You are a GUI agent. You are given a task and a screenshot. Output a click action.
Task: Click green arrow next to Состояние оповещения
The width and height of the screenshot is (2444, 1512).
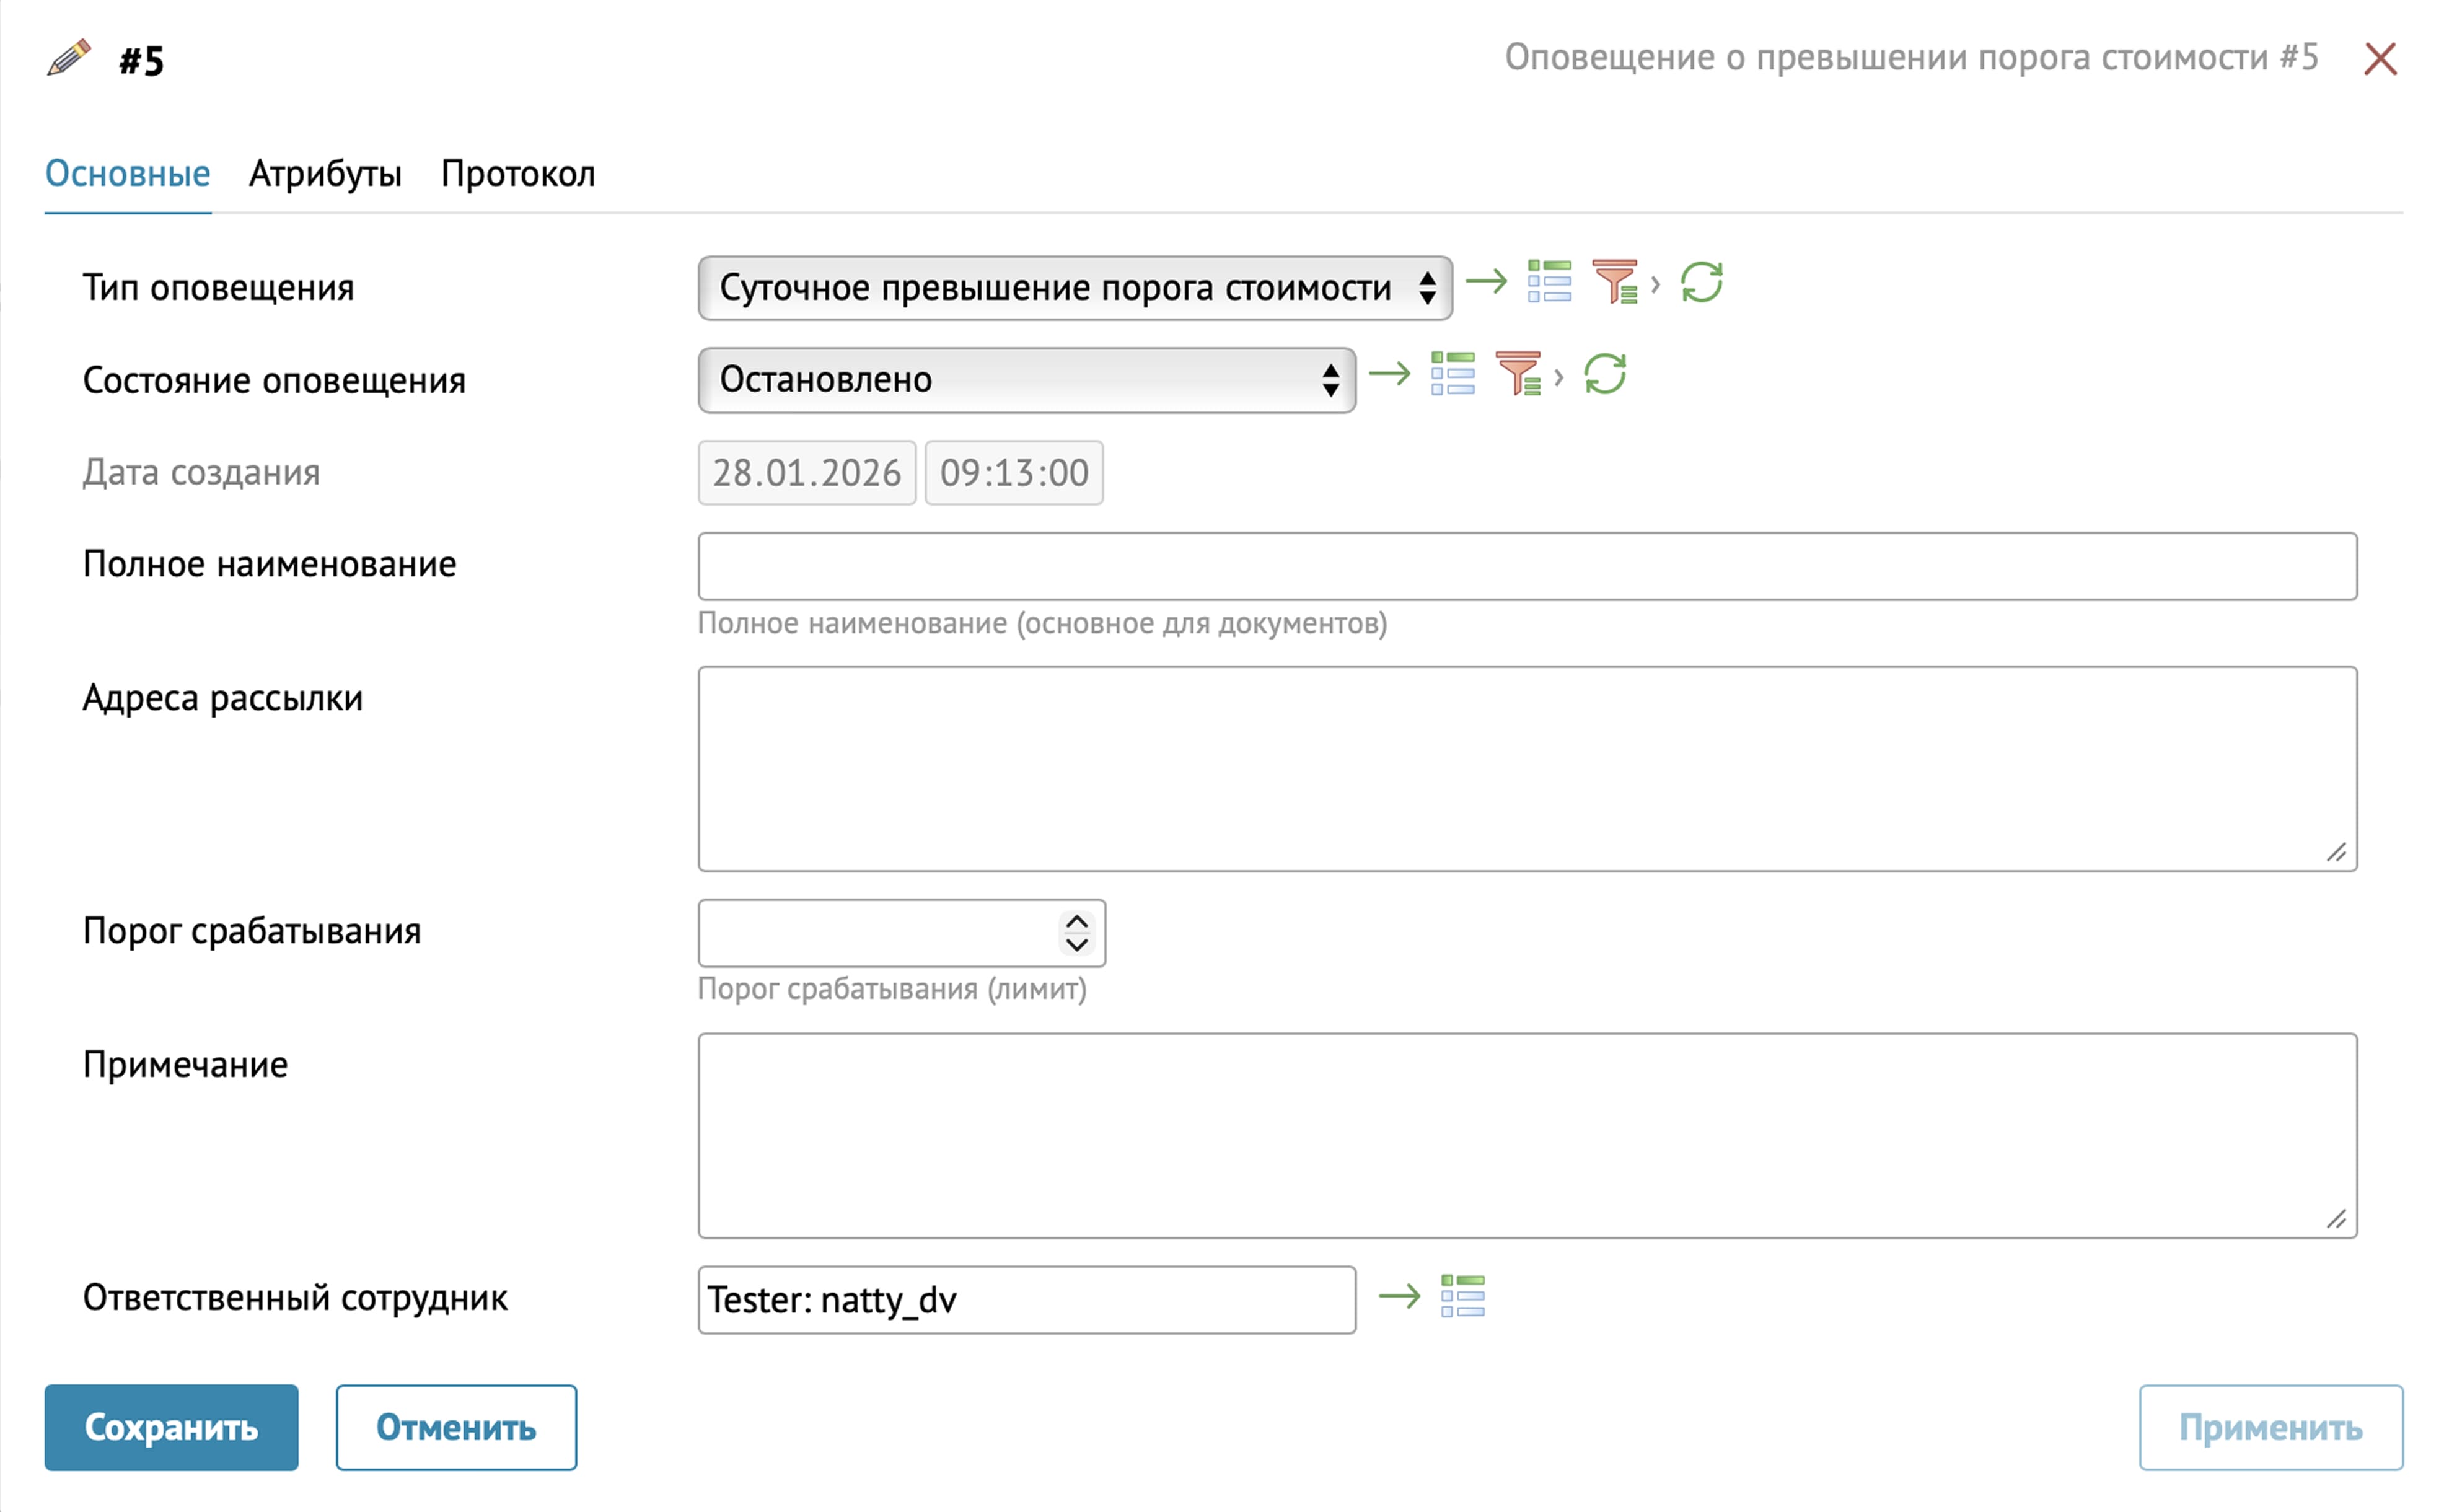coord(1389,374)
